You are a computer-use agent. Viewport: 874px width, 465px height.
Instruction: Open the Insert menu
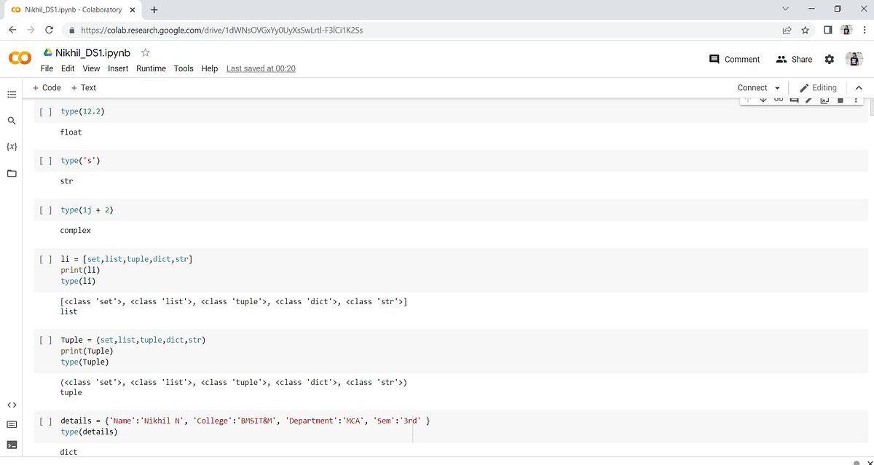click(x=118, y=68)
